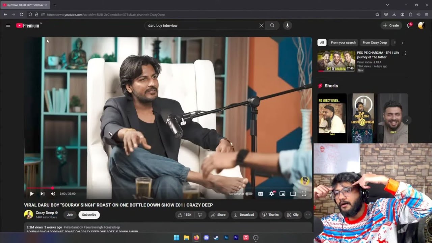Screen dimensions: 432x243
Task: Clear the search text with X
Action: click(x=261, y=25)
